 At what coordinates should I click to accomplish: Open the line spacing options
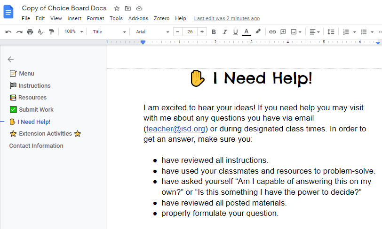(331, 32)
